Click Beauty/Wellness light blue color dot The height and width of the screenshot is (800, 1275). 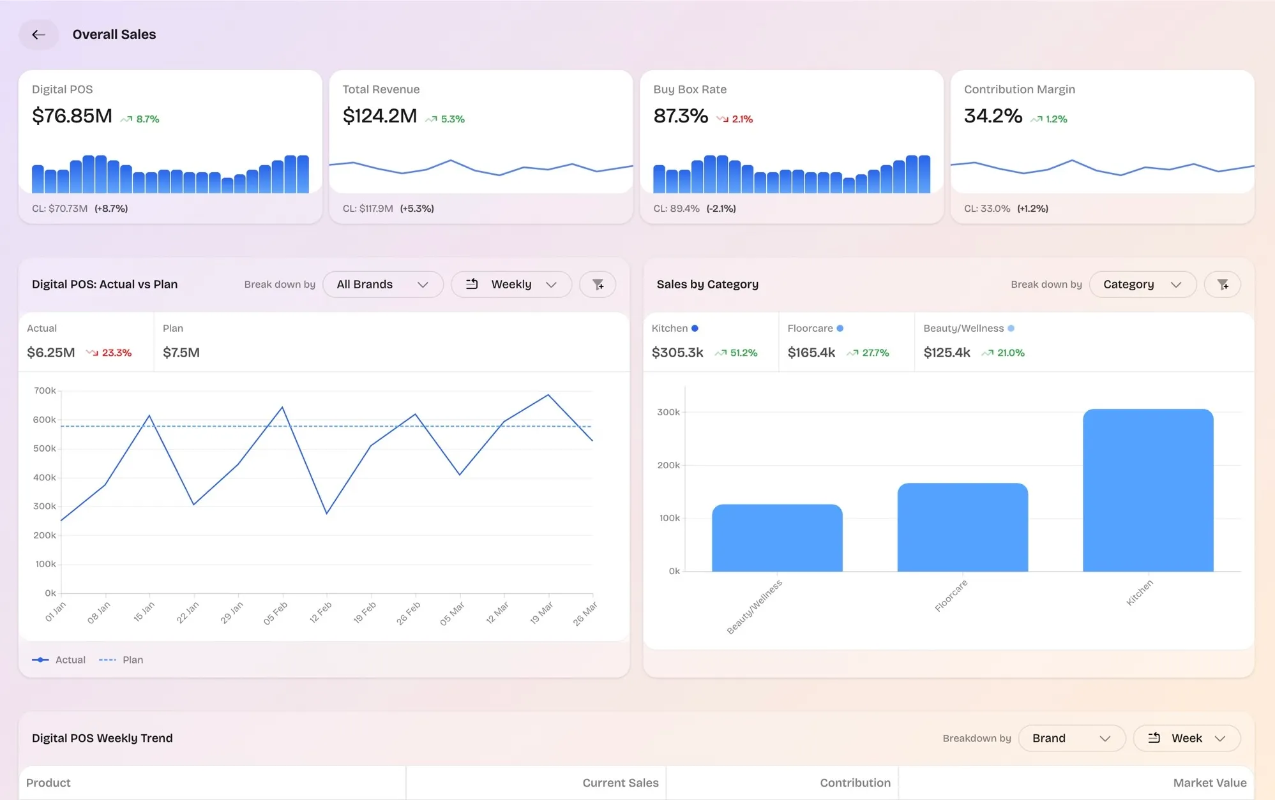point(1011,329)
